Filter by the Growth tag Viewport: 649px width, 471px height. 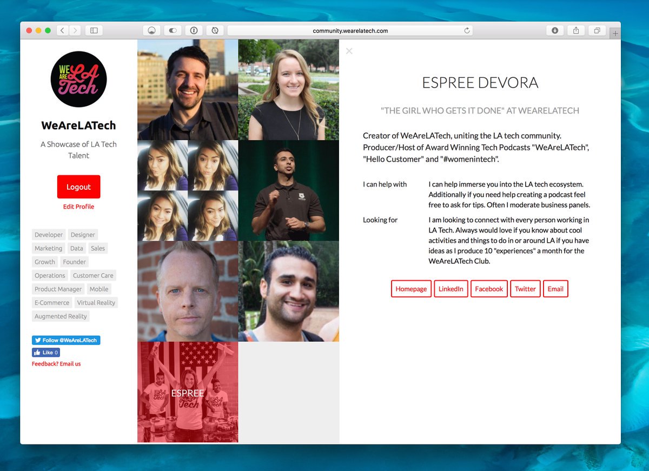point(45,262)
